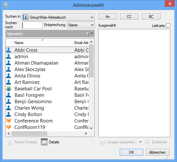Close the Adressauswahl dialog
177x162 pixels.
tap(170, 4)
